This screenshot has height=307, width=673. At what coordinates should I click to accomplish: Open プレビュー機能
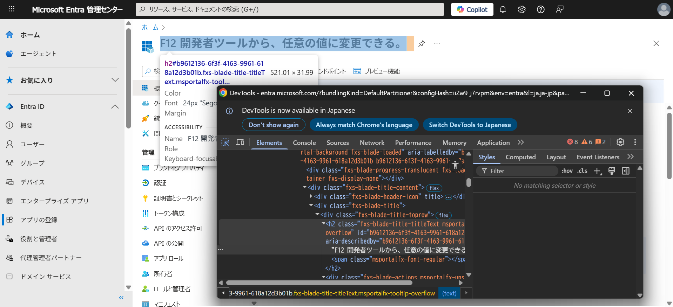[377, 71]
